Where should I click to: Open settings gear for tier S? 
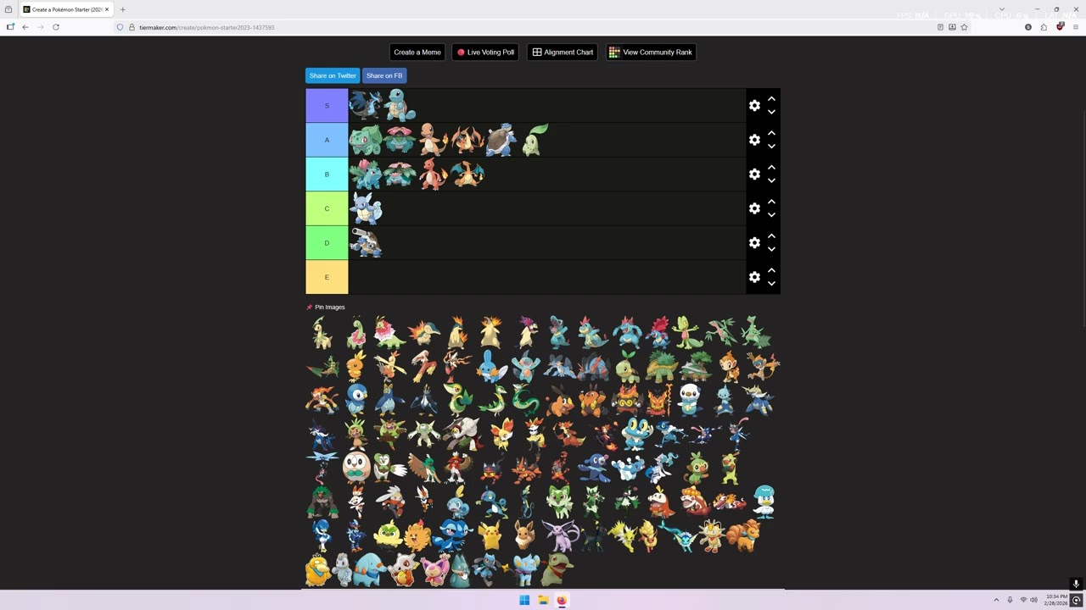click(x=754, y=106)
